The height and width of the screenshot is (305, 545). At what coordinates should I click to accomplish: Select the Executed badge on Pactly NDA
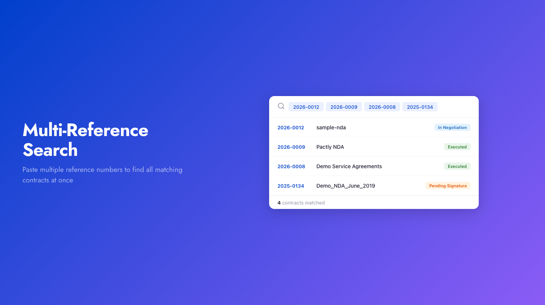[x=457, y=147]
